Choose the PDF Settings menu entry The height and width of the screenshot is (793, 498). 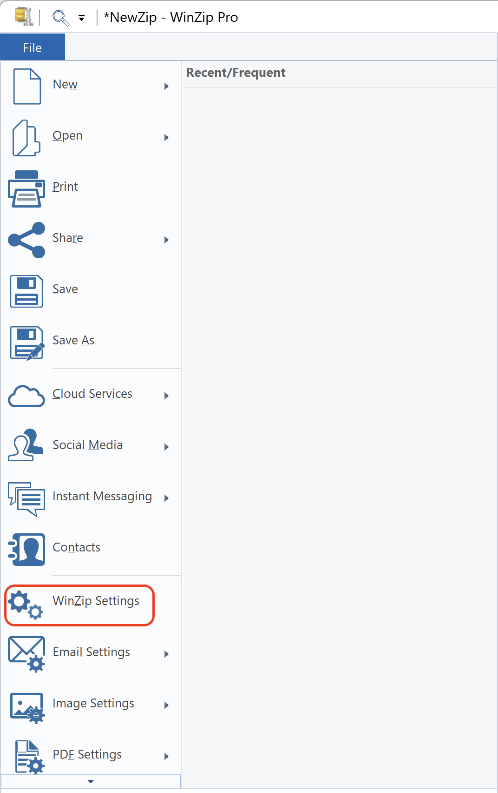pyautogui.click(x=87, y=754)
